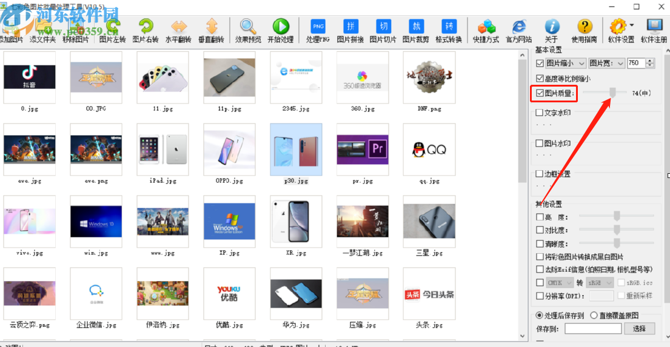Open the 使用指南 user guide icon

pyautogui.click(x=584, y=31)
